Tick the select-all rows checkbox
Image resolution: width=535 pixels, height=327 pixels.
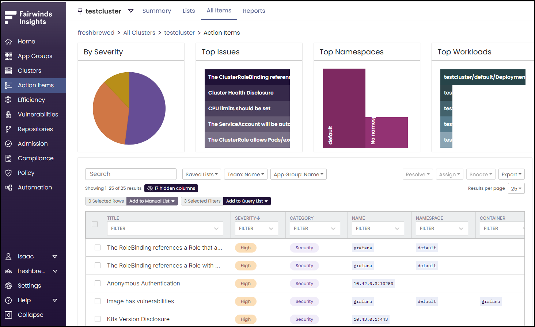pos(95,224)
